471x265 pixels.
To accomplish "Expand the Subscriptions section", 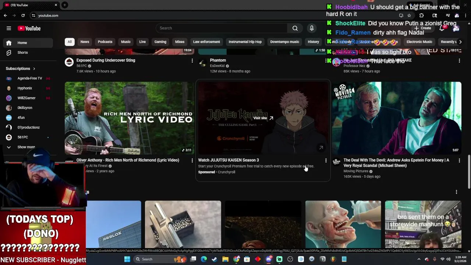I will (21, 68).
